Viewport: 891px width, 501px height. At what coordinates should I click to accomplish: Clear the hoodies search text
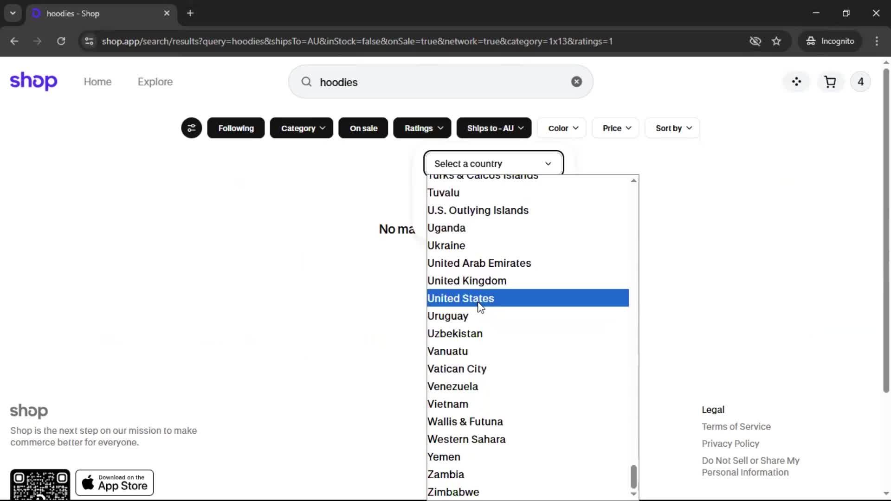[576, 82]
